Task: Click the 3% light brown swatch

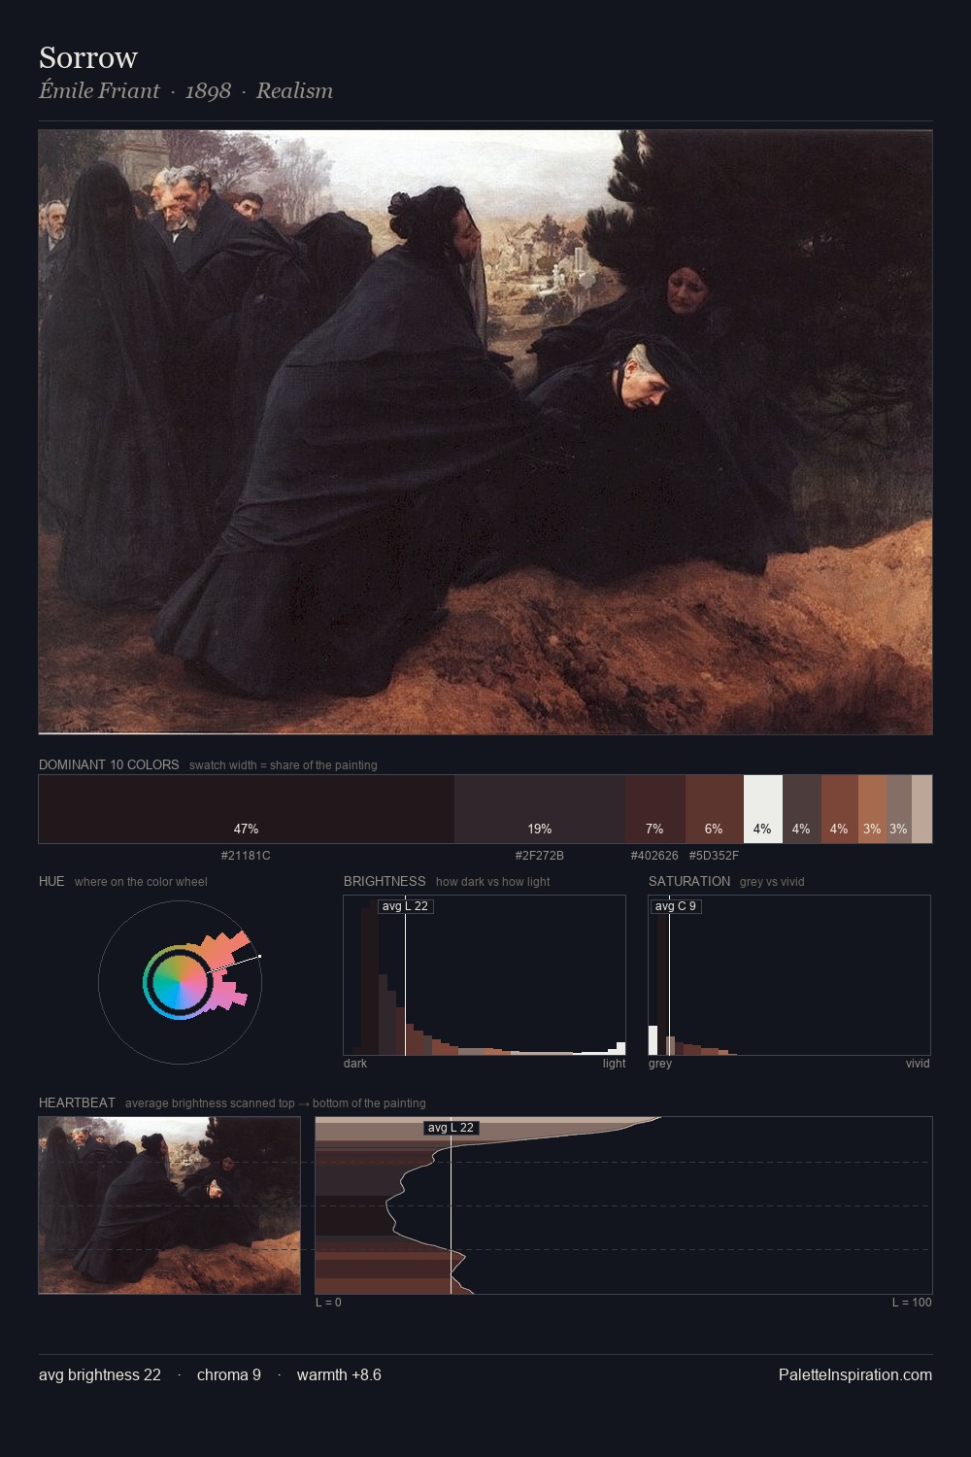Action: click(x=872, y=808)
